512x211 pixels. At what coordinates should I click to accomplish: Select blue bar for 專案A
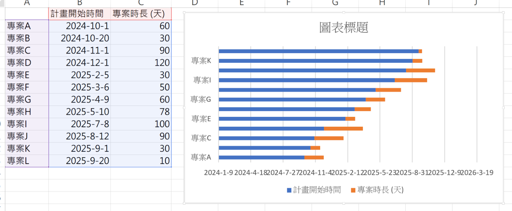261,157
